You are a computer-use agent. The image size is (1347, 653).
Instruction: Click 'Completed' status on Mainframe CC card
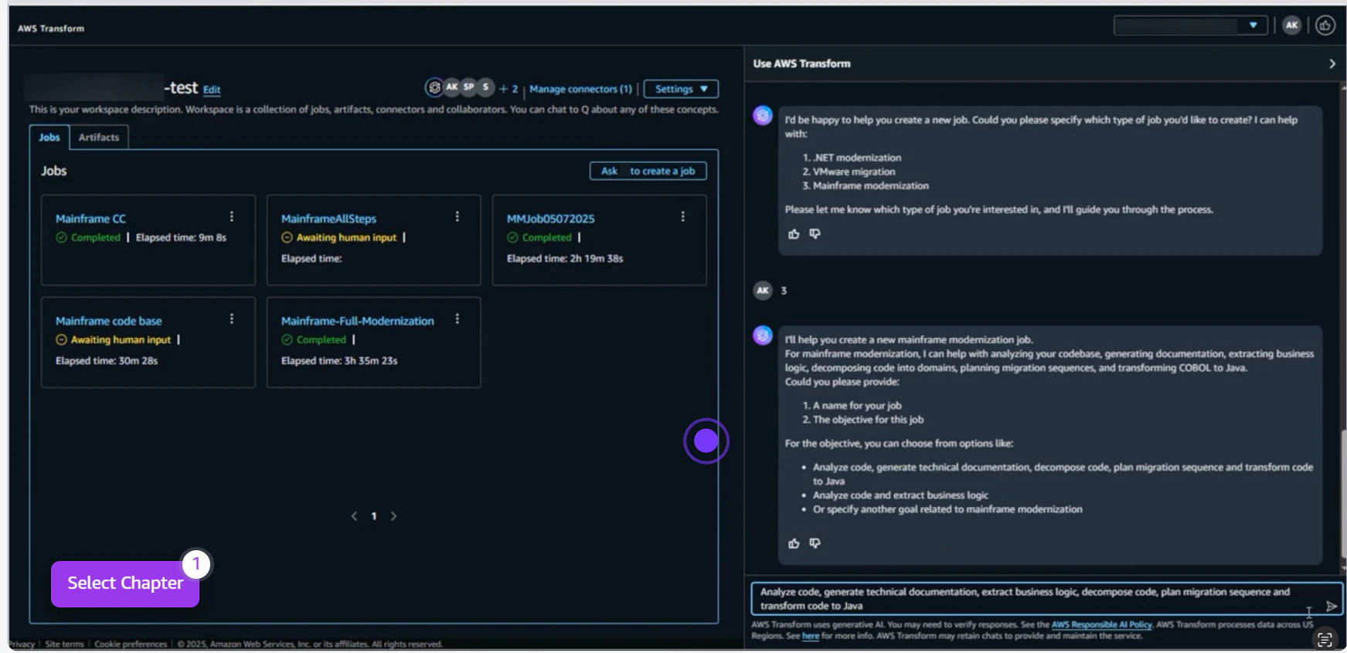pos(88,238)
